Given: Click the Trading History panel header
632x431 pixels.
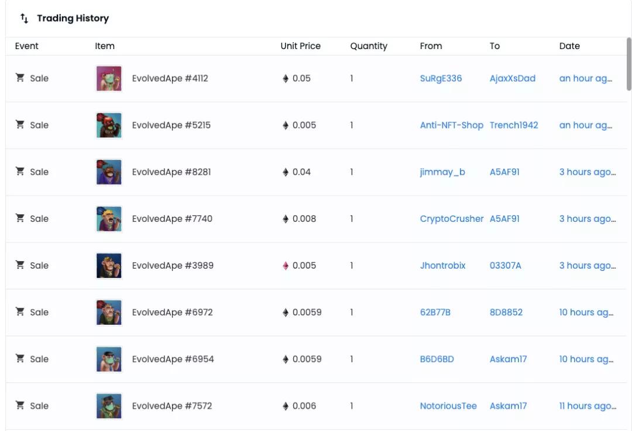Looking at the screenshot, I should click(x=73, y=19).
